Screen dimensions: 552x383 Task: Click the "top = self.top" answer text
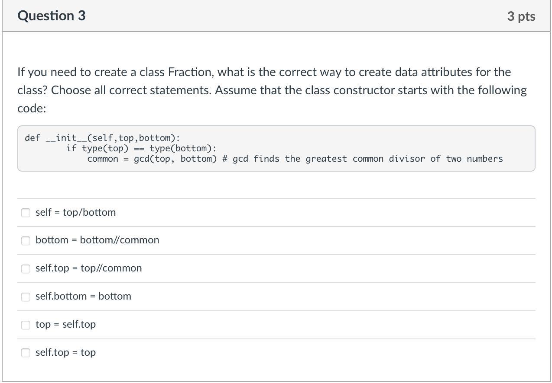tap(65, 324)
